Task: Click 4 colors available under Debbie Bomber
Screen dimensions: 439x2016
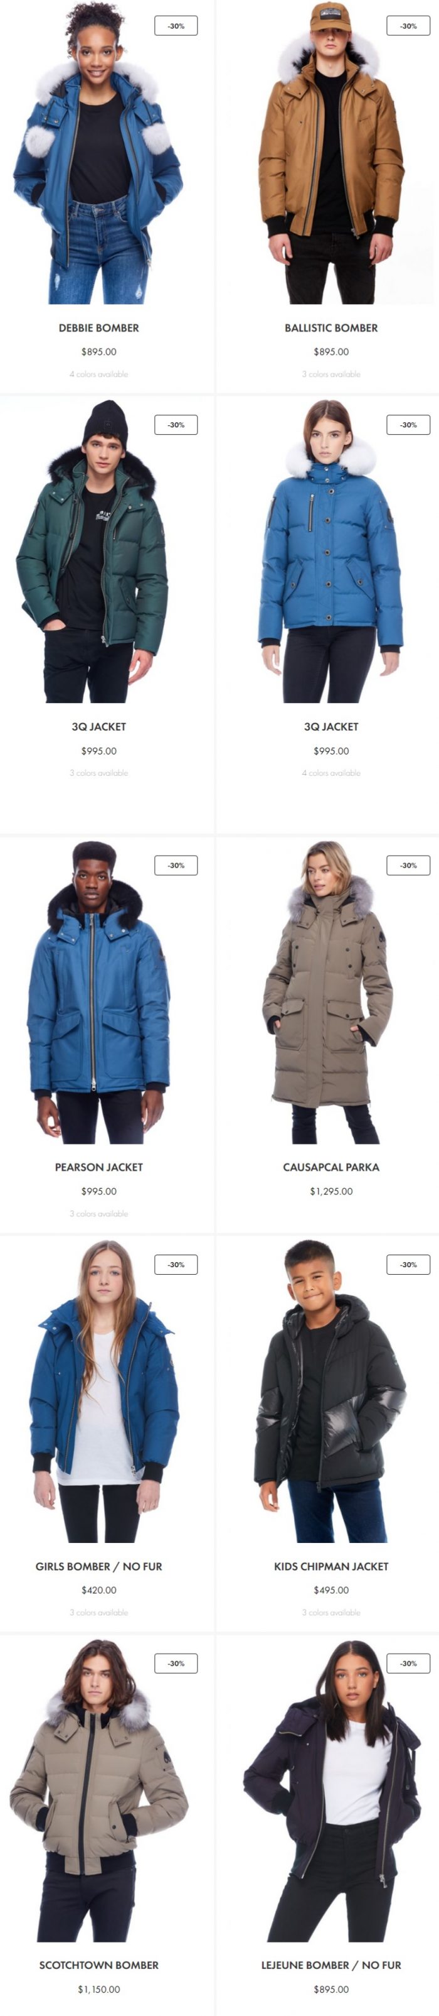Action: (98, 374)
